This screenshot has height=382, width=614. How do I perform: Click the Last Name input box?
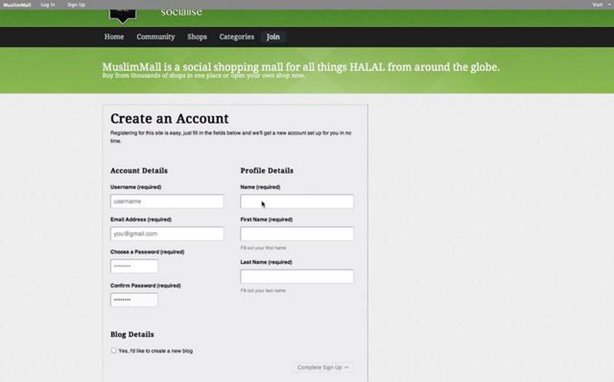click(x=297, y=276)
